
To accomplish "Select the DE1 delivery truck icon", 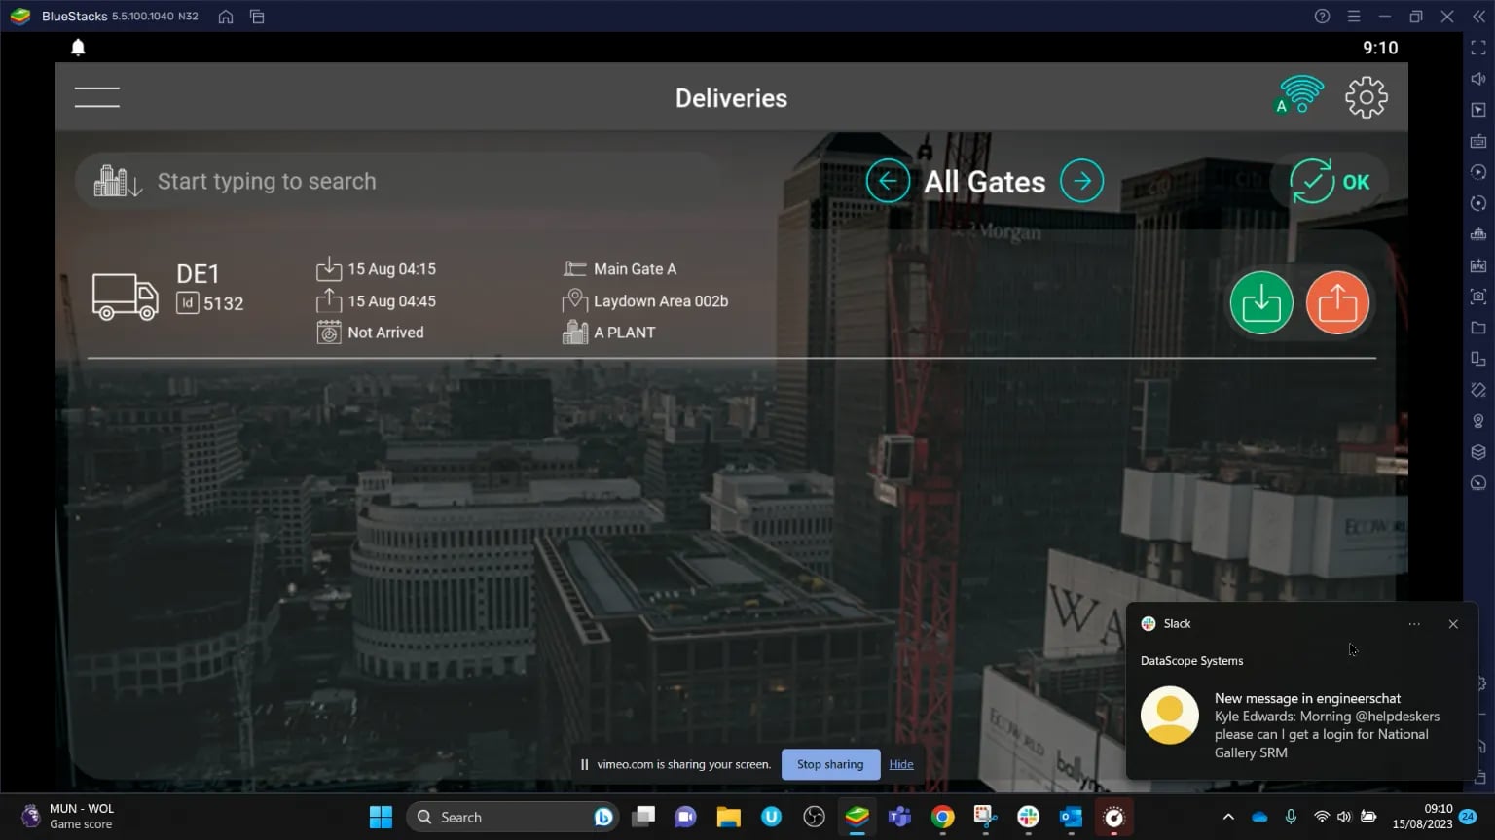I will click(126, 297).
